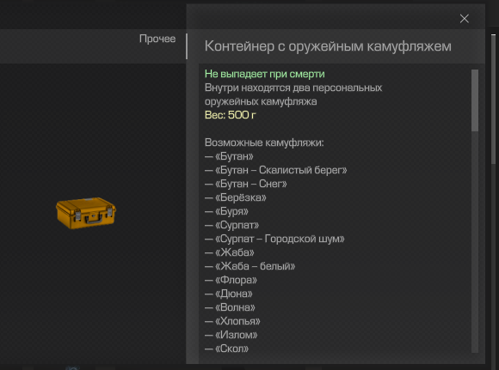Click the «Буря» camouflage line
Viewport: 499px width, 370px height.
point(226,211)
